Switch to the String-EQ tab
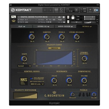109x109 pixels. [43, 26]
